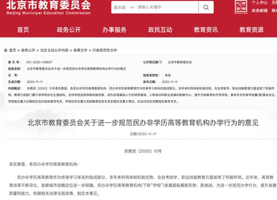Click the 发布日期 value 2020-11-11
The height and width of the screenshot is (200, 277).
169,82
